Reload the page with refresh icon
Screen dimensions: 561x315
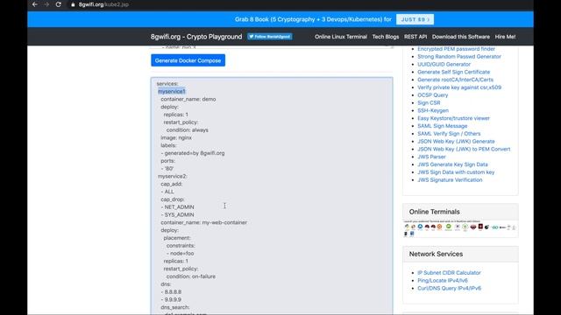59,4
